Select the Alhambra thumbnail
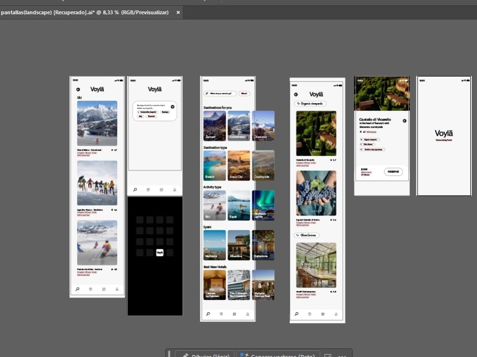Image resolution: width=477 pixels, height=357 pixels. tap(239, 245)
